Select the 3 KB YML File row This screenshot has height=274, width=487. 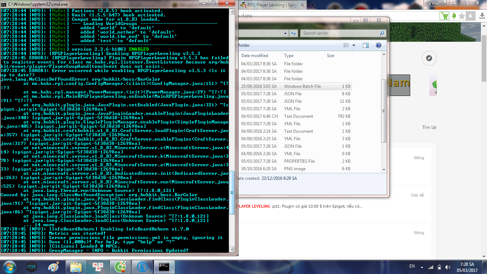(295, 139)
